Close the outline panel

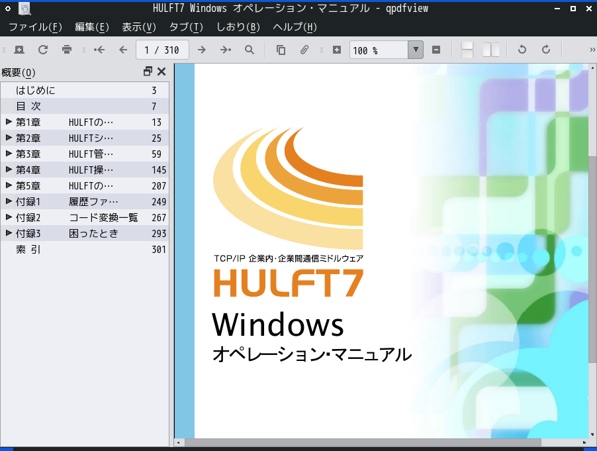click(x=161, y=72)
